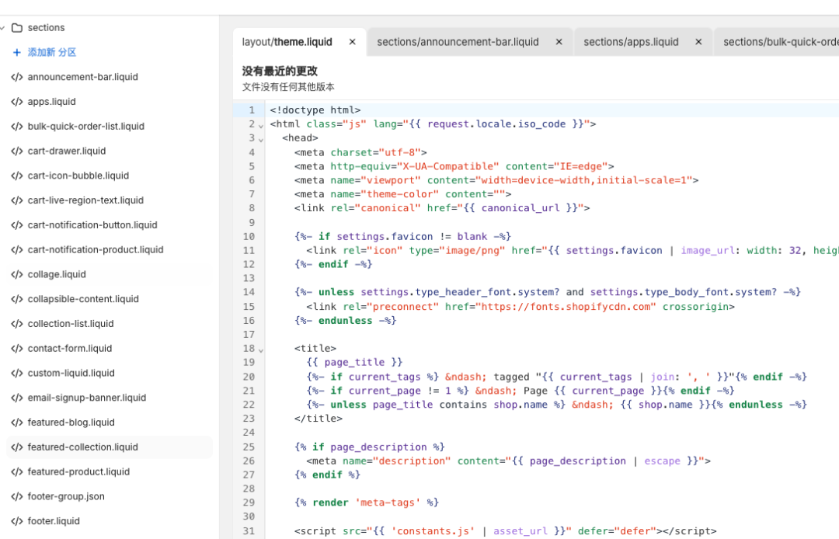The height and width of the screenshot is (539, 839).
Task: Click the fonts.shopifycdn.com preconnect link line
Action: coord(520,307)
